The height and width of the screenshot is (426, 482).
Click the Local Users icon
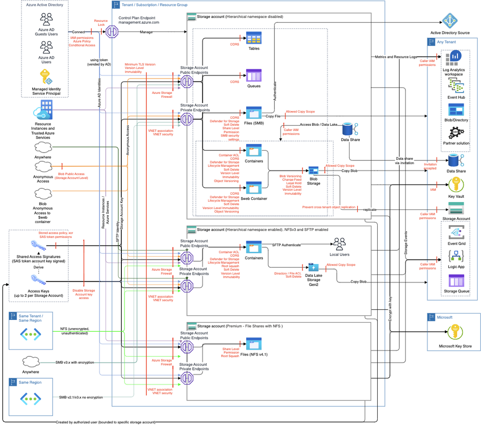(339, 245)
